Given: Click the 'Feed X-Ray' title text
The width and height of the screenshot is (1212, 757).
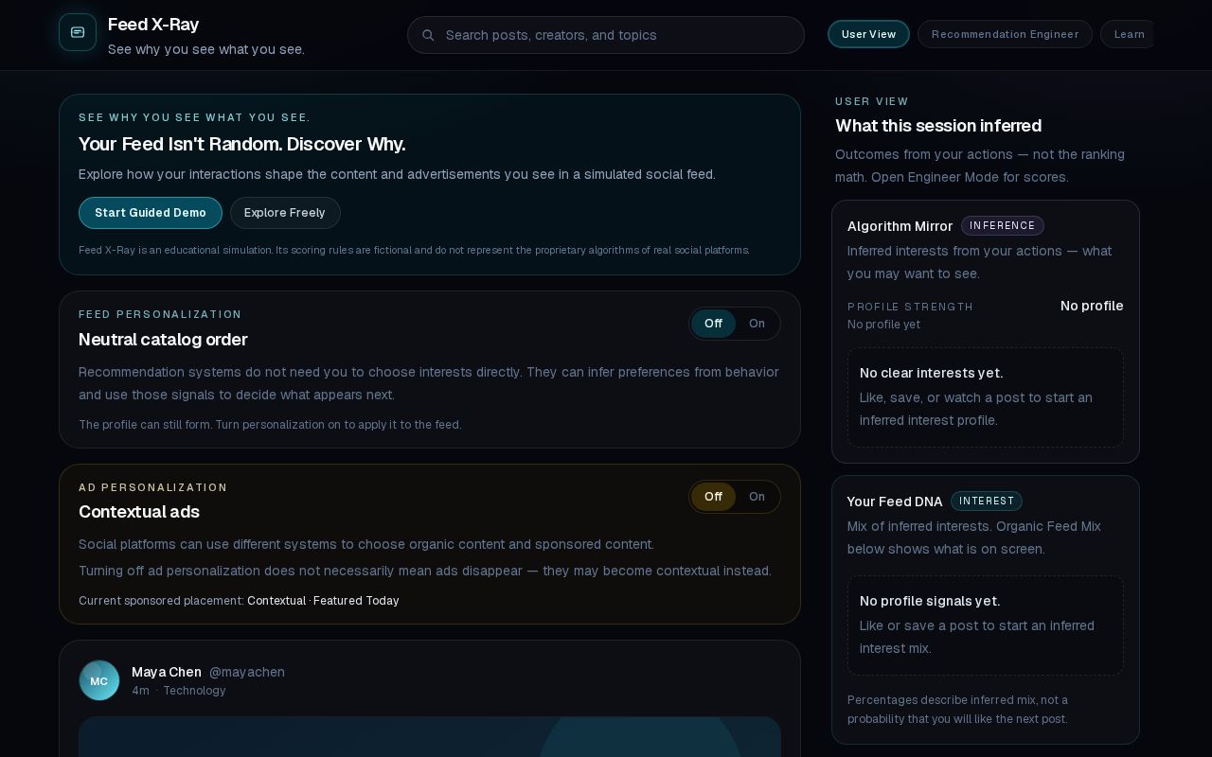Looking at the screenshot, I should (x=153, y=25).
